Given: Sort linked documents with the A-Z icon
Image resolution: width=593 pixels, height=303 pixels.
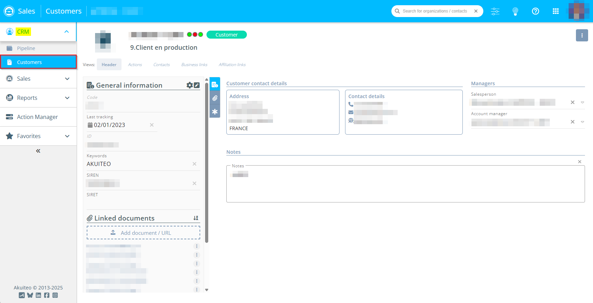Looking at the screenshot, I should coord(196,218).
